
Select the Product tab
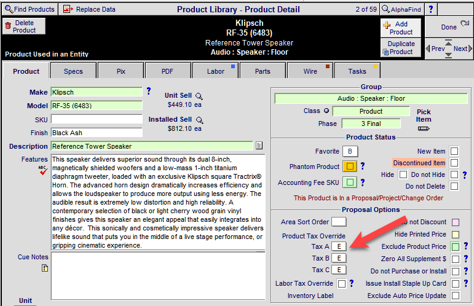[26, 71]
